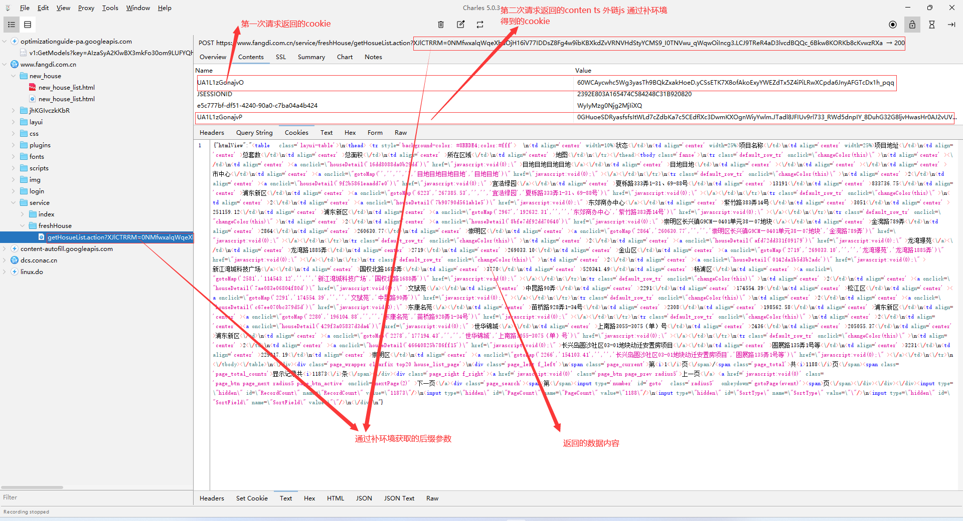Click index folder icon
The width and height of the screenshot is (963, 521).
(x=33, y=214)
